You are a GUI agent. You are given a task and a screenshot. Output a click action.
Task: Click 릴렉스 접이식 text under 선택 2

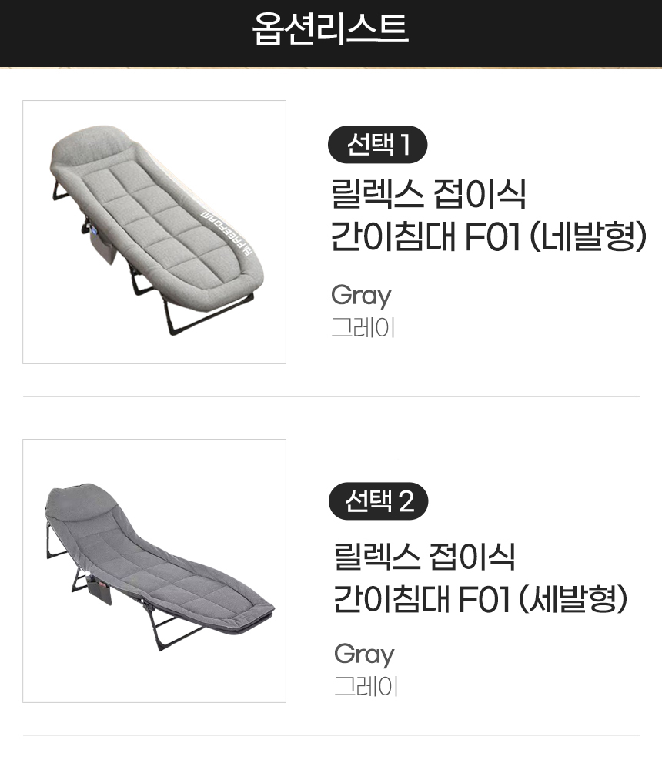coord(425,555)
